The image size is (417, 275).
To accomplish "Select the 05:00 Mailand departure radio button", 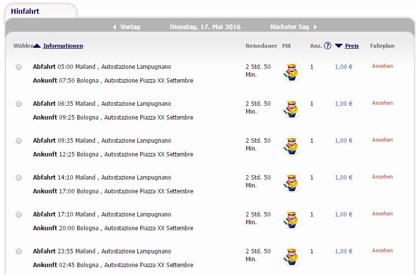I will click(x=19, y=67).
